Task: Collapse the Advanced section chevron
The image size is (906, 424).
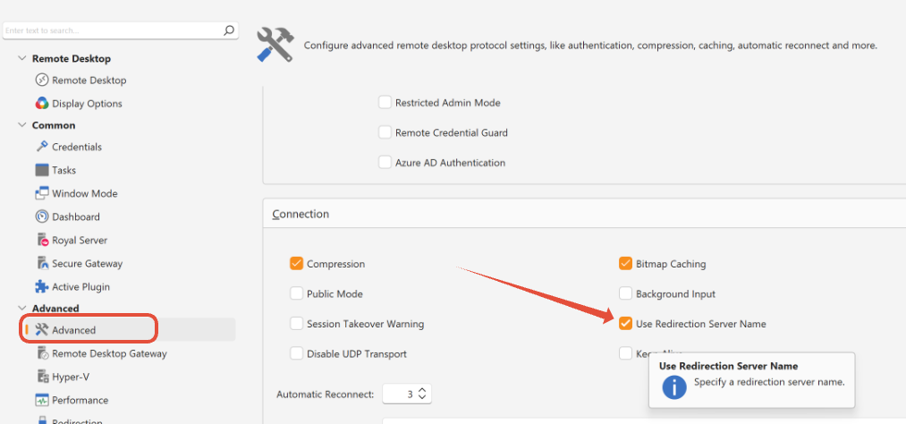Action: coord(21,309)
